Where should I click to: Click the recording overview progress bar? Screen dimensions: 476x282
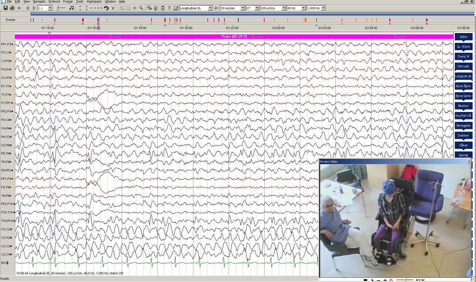pos(252,14)
